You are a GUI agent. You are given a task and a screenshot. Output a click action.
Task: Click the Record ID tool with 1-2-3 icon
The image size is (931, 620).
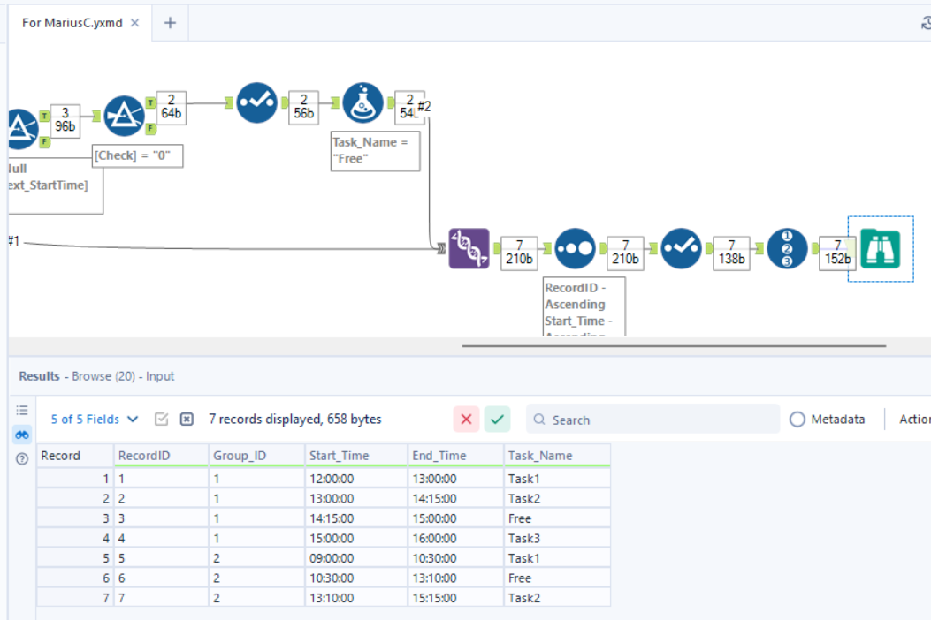pyautogui.click(x=787, y=249)
